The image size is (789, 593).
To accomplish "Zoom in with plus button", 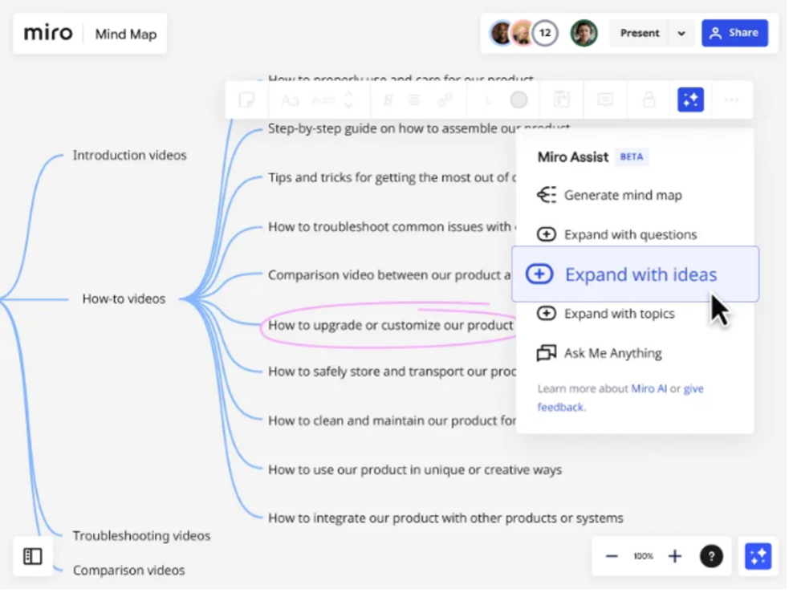I will click(x=675, y=556).
